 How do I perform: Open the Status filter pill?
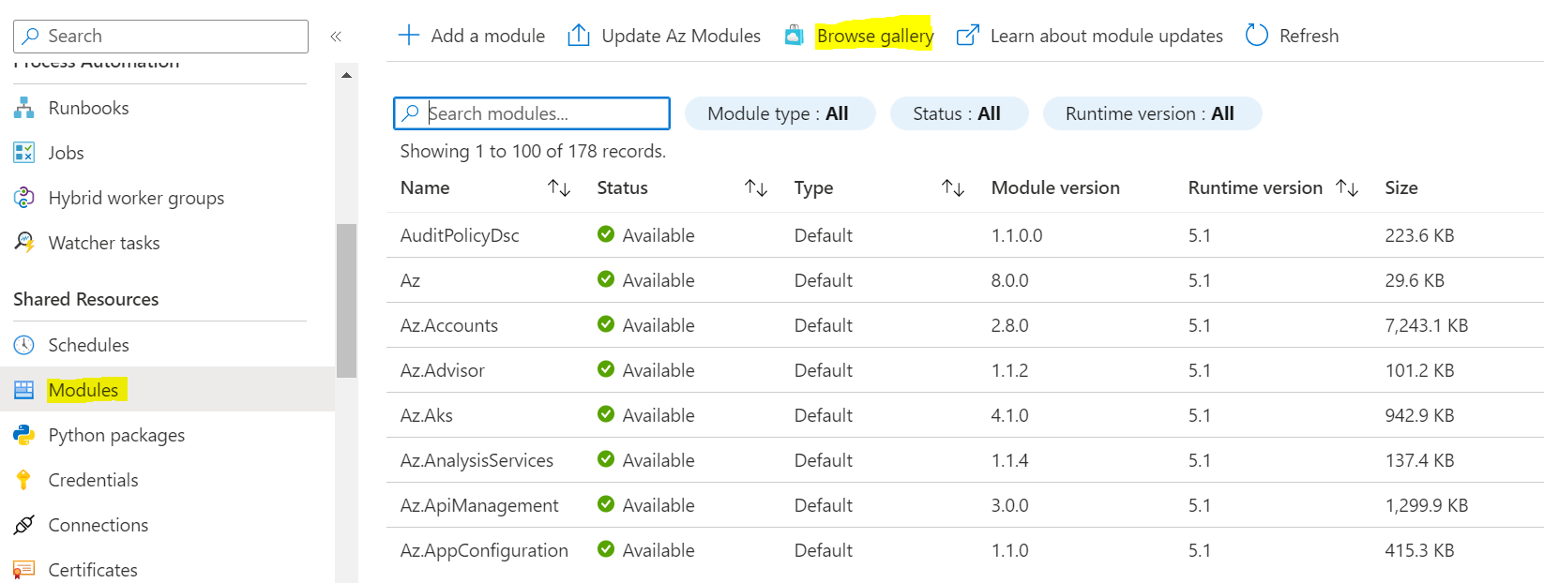point(957,113)
